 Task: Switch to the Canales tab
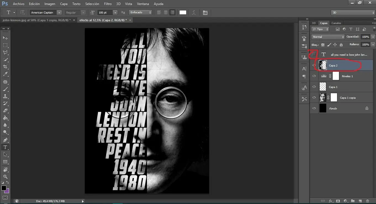click(336, 23)
